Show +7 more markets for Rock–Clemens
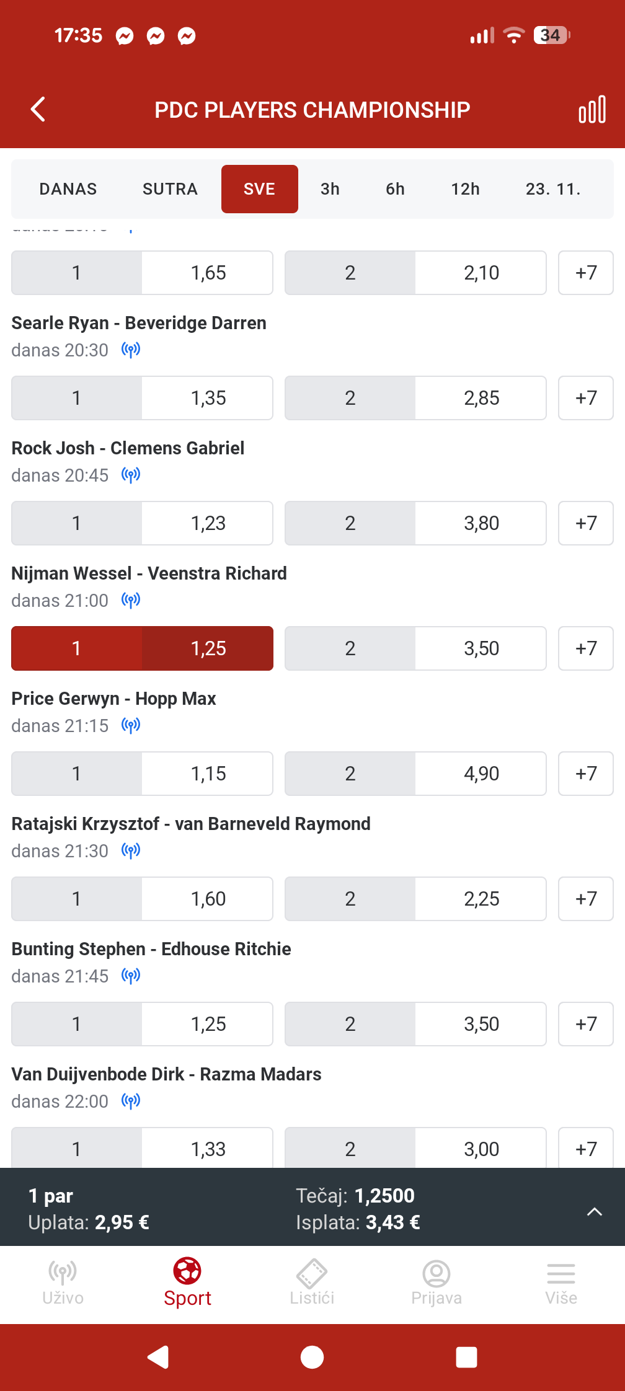The height and width of the screenshot is (1391, 625). coord(586,523)
